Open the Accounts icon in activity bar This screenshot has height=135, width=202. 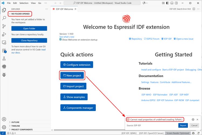[x=4, y=119]
